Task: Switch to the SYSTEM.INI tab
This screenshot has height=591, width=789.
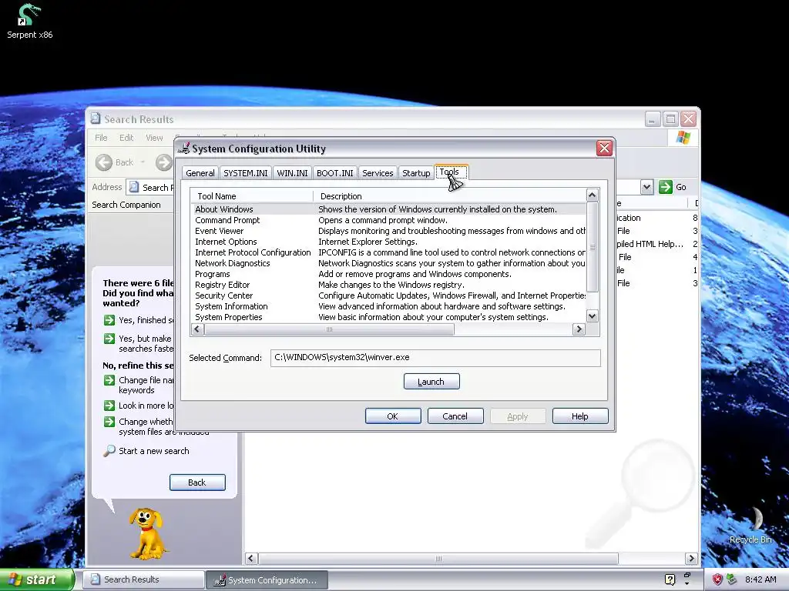Action: point(246,173)
